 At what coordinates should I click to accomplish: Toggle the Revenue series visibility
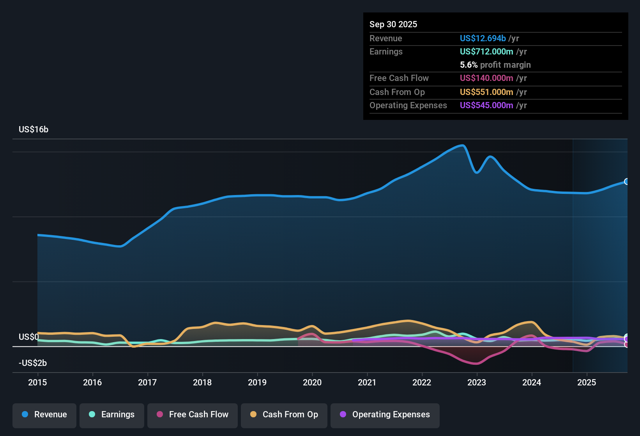pos(44,415)
